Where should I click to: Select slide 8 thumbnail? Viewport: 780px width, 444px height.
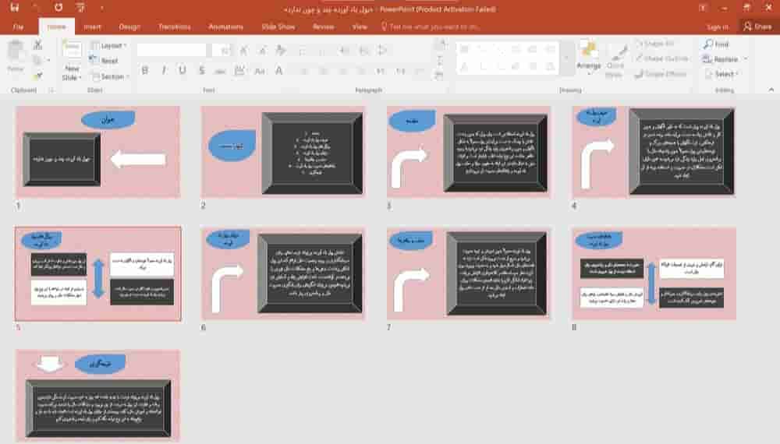pyautogui.click(x=654, y=273)
